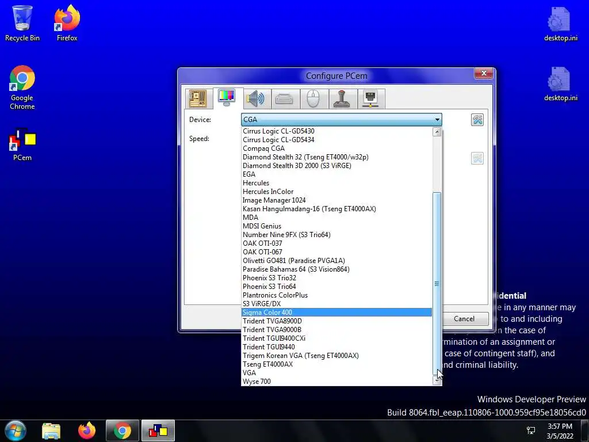Select Diamond Stealth 3D 2000 (S3 ViRGE)
Viewport: 589px width, 442px height.
pos(336,166)
